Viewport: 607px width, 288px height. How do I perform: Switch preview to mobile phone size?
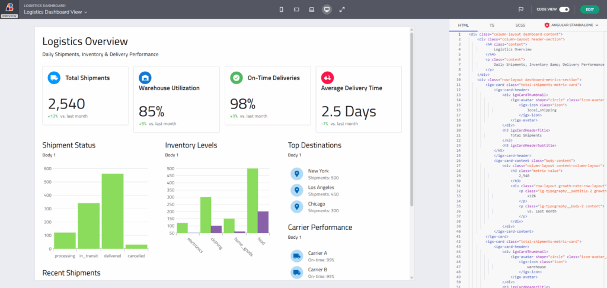pos(281,9)
